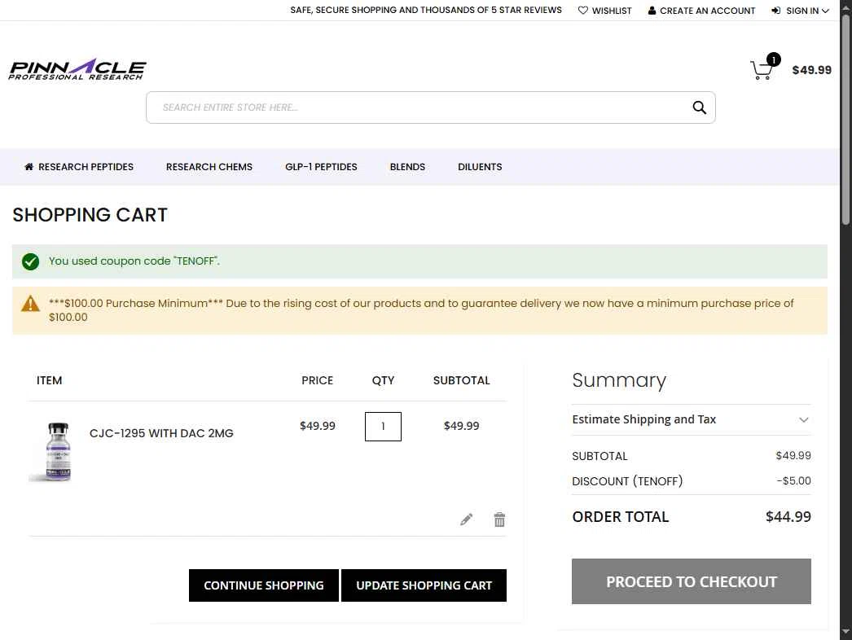
Task: Click the home icon beside Research Peptides
Action: pos(29,167)
